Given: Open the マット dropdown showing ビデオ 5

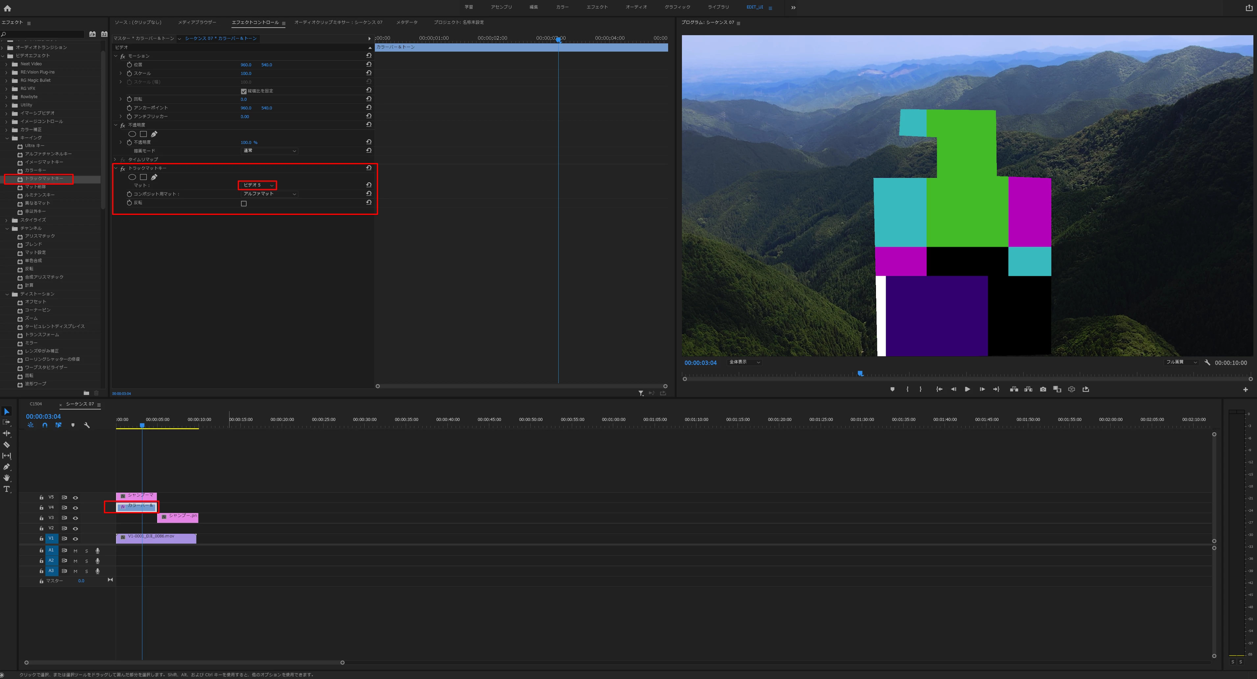Looking at the screenshot, I should 258,185.
